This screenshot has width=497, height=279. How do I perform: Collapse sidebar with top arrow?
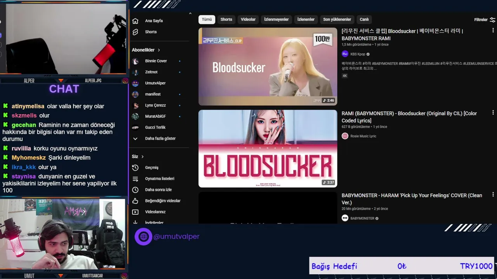click(x=190, y=14)
